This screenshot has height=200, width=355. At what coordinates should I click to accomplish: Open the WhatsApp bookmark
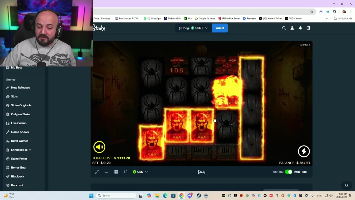click(x=152, y=19)
